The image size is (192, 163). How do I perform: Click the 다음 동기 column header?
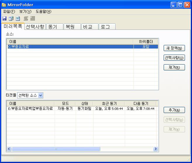pyautogui.click(x=141, y=103)
